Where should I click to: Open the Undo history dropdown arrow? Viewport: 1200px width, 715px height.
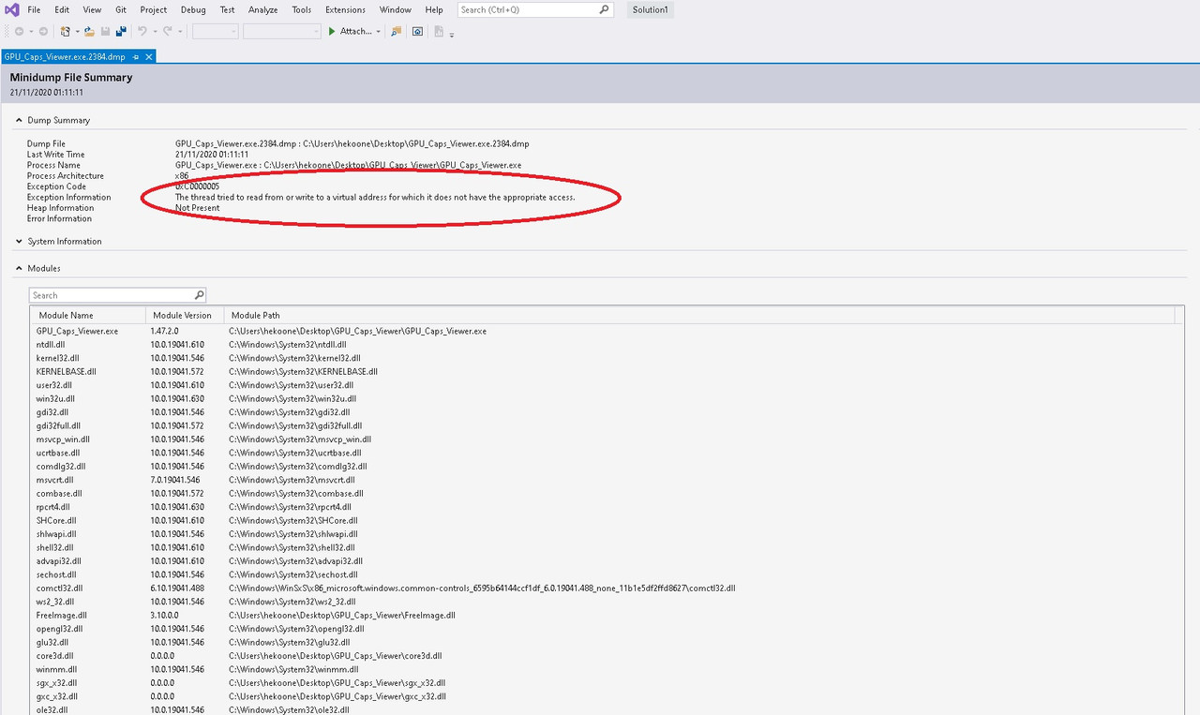click(x=155, y=31)
